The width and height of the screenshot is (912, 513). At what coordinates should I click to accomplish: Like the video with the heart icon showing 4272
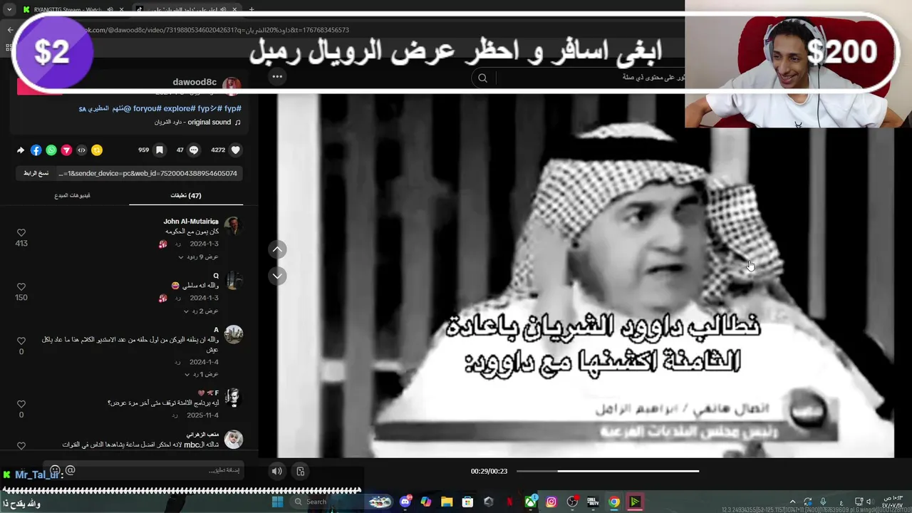[236, 150]
